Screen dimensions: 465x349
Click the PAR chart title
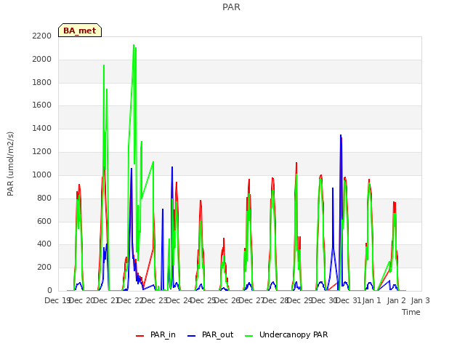coord(231,7)
